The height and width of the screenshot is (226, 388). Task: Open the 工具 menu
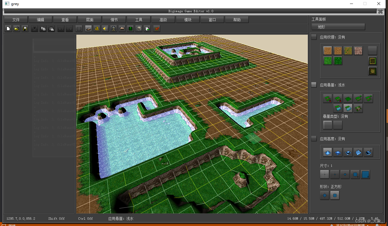tap(139, 20)
